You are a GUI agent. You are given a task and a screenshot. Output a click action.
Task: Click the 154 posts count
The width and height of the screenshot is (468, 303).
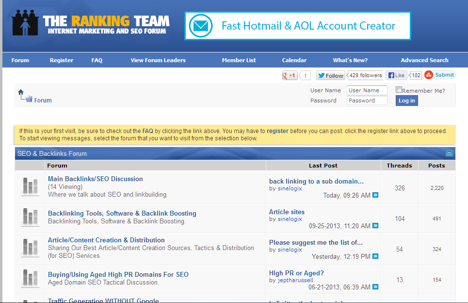click(x=436, y=280)
